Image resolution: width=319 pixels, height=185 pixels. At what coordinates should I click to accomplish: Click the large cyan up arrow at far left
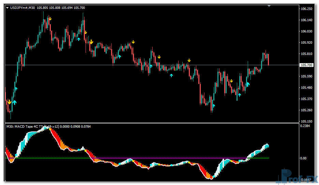pyautogui.click(x=14, y=102)
